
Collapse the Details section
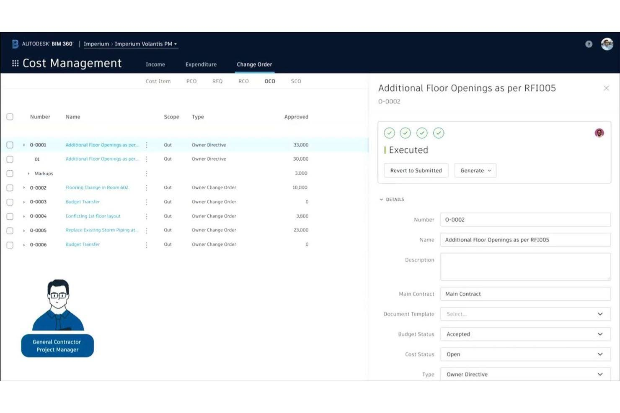(381, 199)
